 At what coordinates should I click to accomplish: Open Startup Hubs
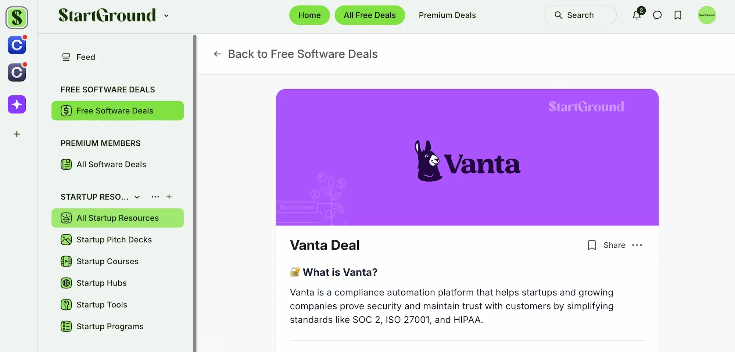click(101, 283)
